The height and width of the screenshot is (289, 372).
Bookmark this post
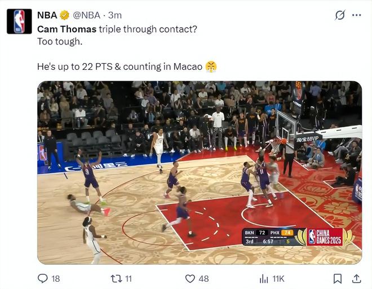[x=338, y=278]
